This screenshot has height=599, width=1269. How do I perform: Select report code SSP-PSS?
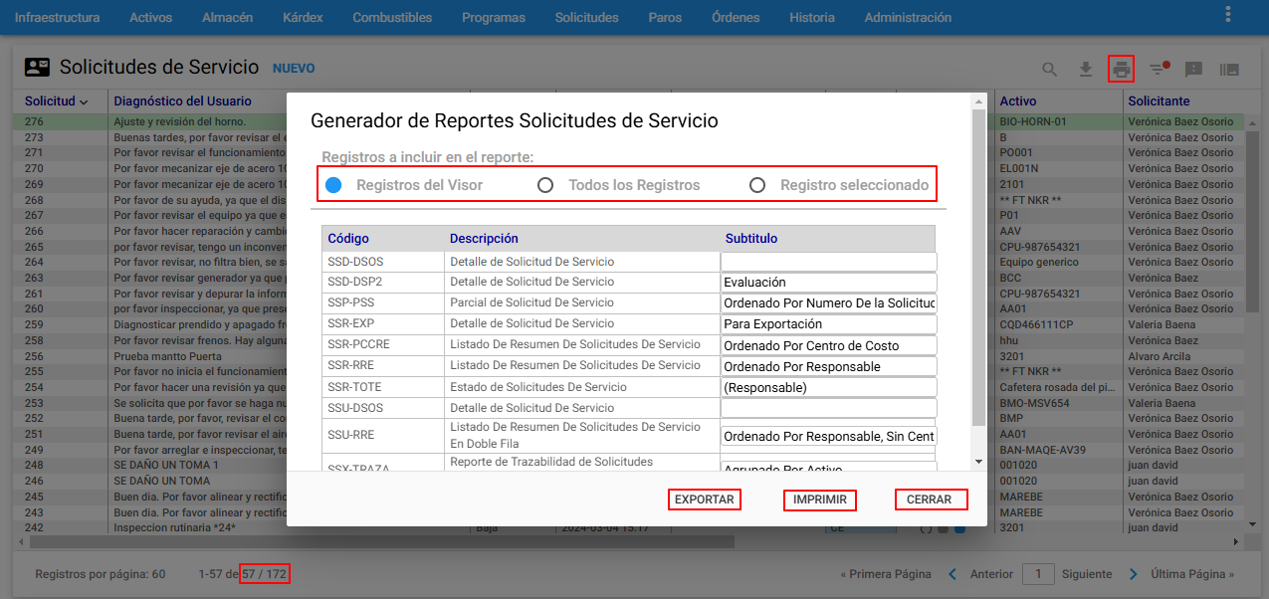(350, 302)
